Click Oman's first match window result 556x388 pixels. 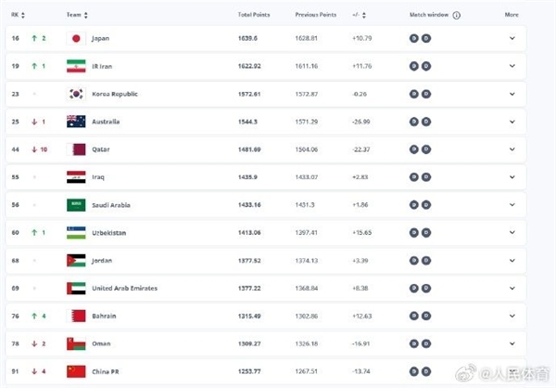tap(414, 343)
